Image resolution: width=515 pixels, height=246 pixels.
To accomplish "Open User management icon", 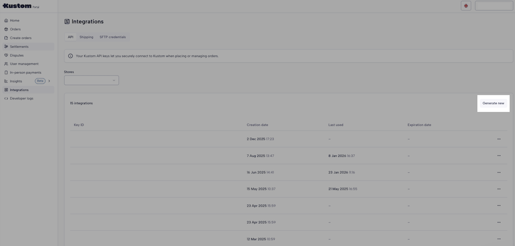I will [6, 64].
